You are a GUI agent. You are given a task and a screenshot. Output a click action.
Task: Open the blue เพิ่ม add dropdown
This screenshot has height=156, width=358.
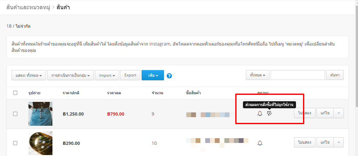click(153, 75)
